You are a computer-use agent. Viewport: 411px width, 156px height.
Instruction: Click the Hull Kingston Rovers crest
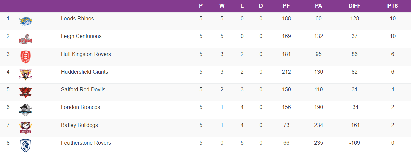pos(26,57)
